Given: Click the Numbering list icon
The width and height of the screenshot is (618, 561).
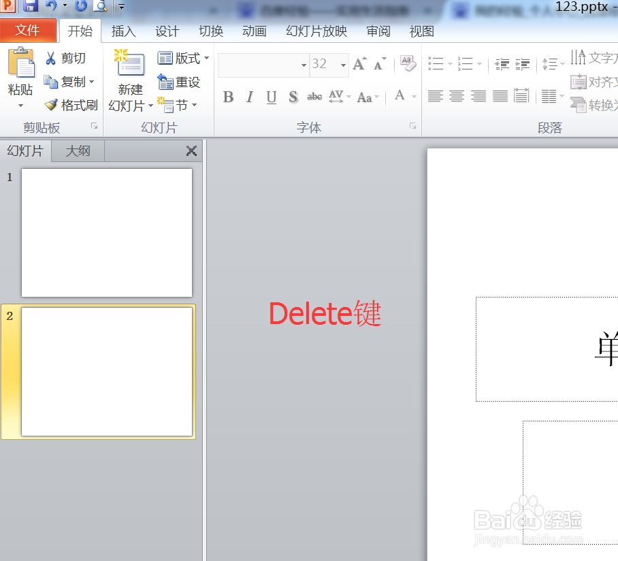Looking at the screenshot, I should [465, 63].
